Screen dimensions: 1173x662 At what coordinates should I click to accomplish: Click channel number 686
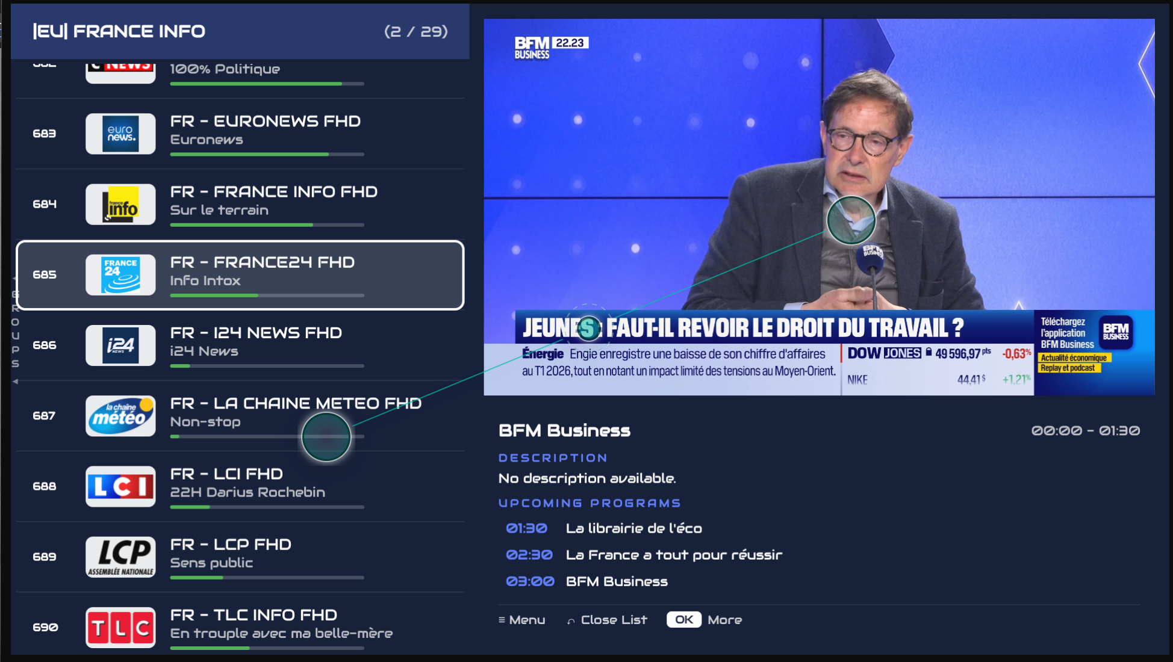(45, 345)
